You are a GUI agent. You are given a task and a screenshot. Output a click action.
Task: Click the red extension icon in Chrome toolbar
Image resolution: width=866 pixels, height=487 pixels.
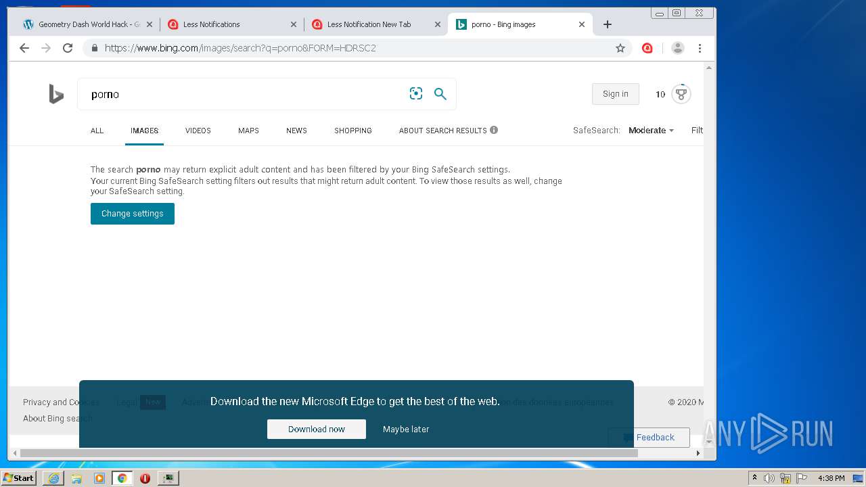click(x=647, y=48)
